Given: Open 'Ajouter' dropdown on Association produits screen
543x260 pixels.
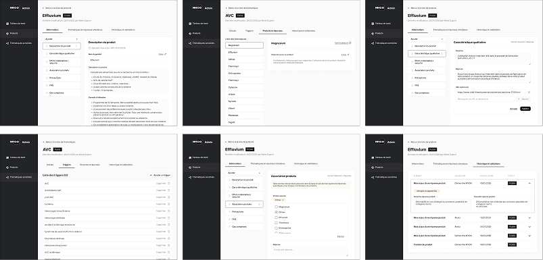Looking at the screenshot, I should 244,172.
